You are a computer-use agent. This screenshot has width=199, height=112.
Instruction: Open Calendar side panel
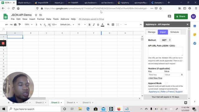(195, 26)
